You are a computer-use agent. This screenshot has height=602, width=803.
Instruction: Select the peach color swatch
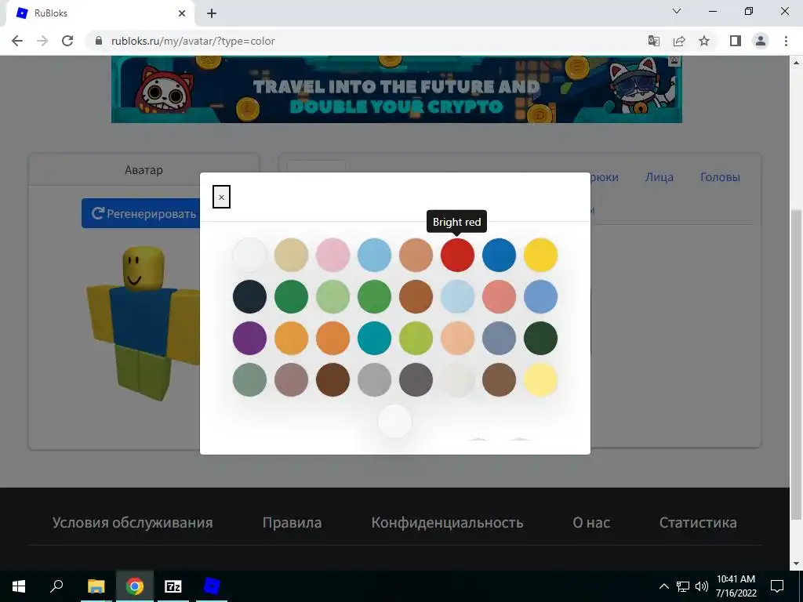[x=457, y=339]
